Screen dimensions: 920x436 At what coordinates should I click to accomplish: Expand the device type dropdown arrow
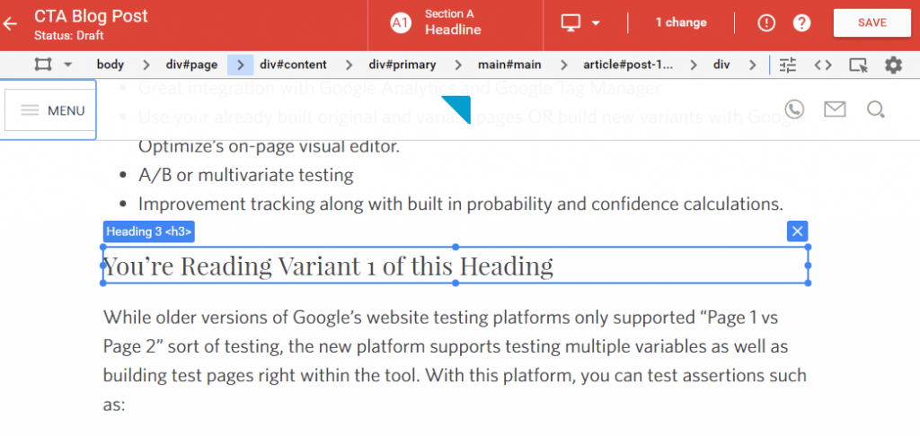[596, 23]
